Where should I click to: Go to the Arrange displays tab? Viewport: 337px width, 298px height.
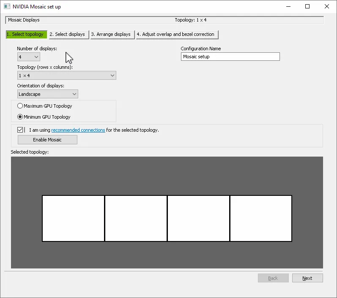click(112, 34)
